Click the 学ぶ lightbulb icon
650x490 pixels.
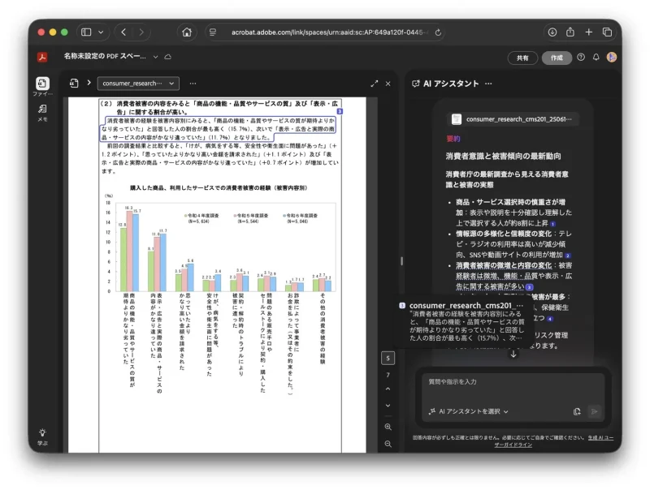42,435
